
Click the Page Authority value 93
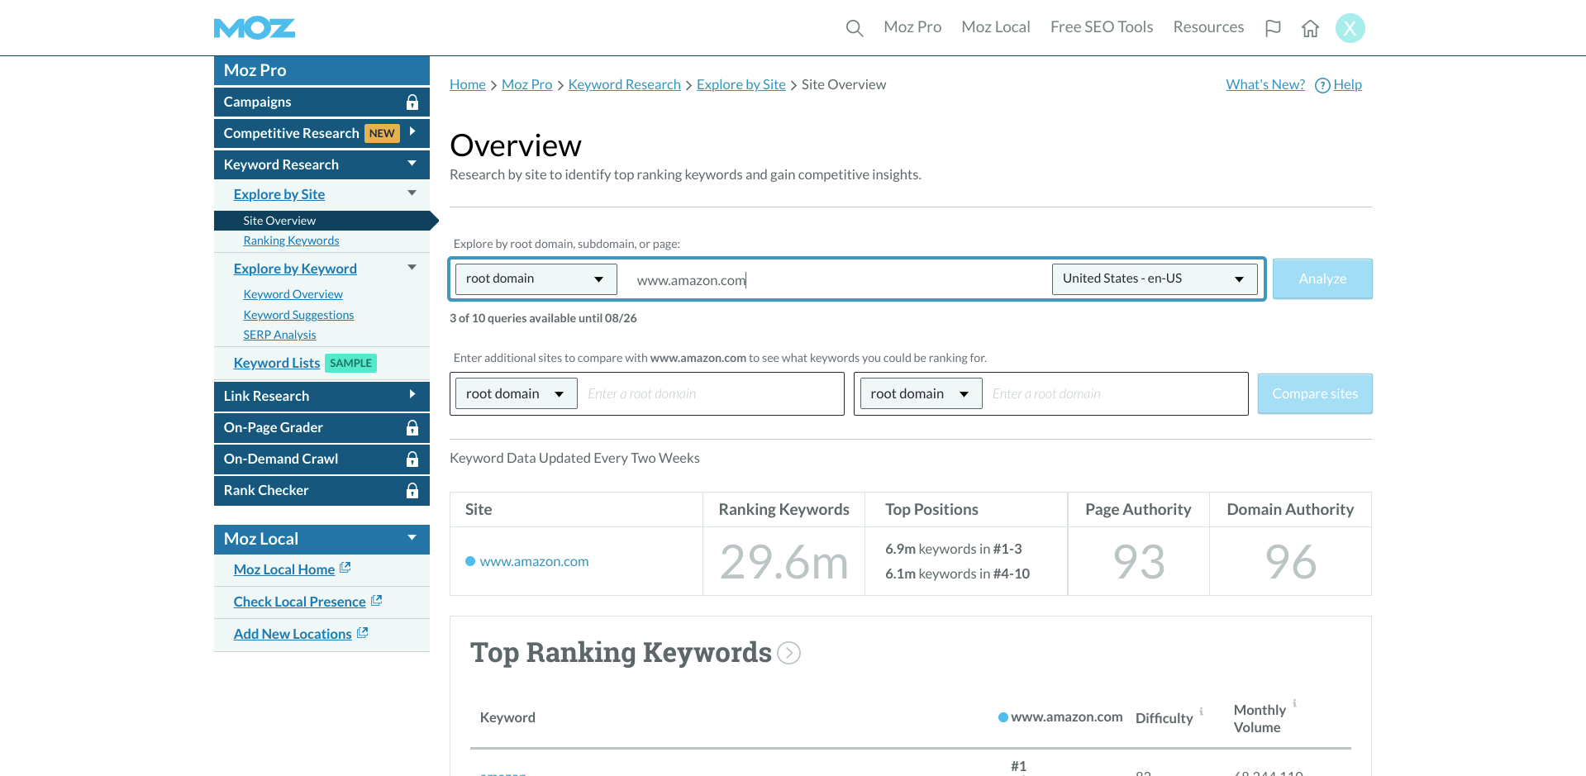click(x=1139, y=562)
